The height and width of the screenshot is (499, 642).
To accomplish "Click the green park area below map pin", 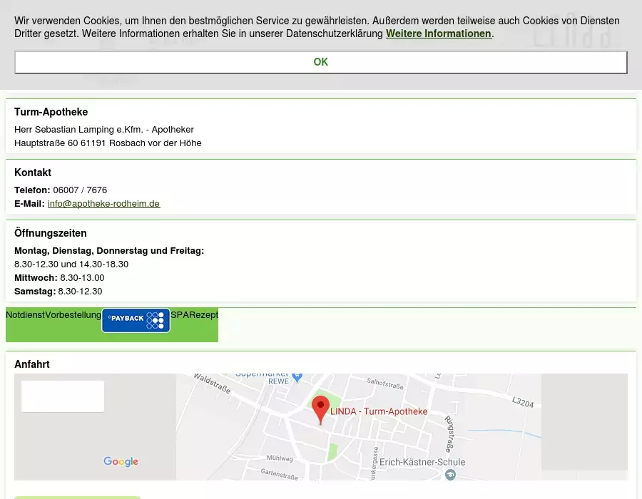I will point(332,451).
